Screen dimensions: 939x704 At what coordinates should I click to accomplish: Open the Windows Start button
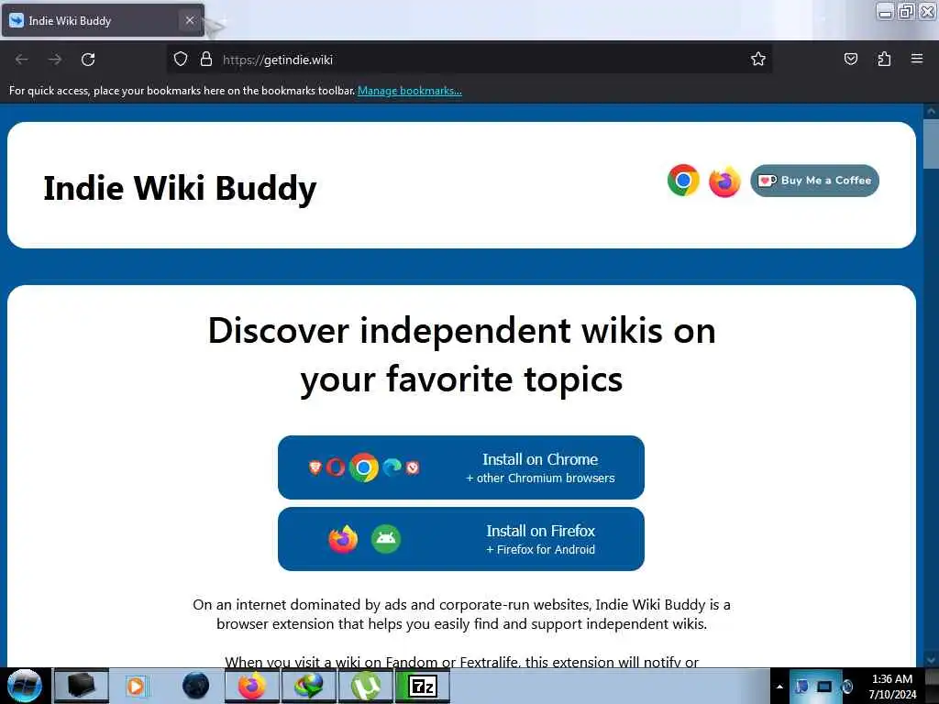coord(25,686)
